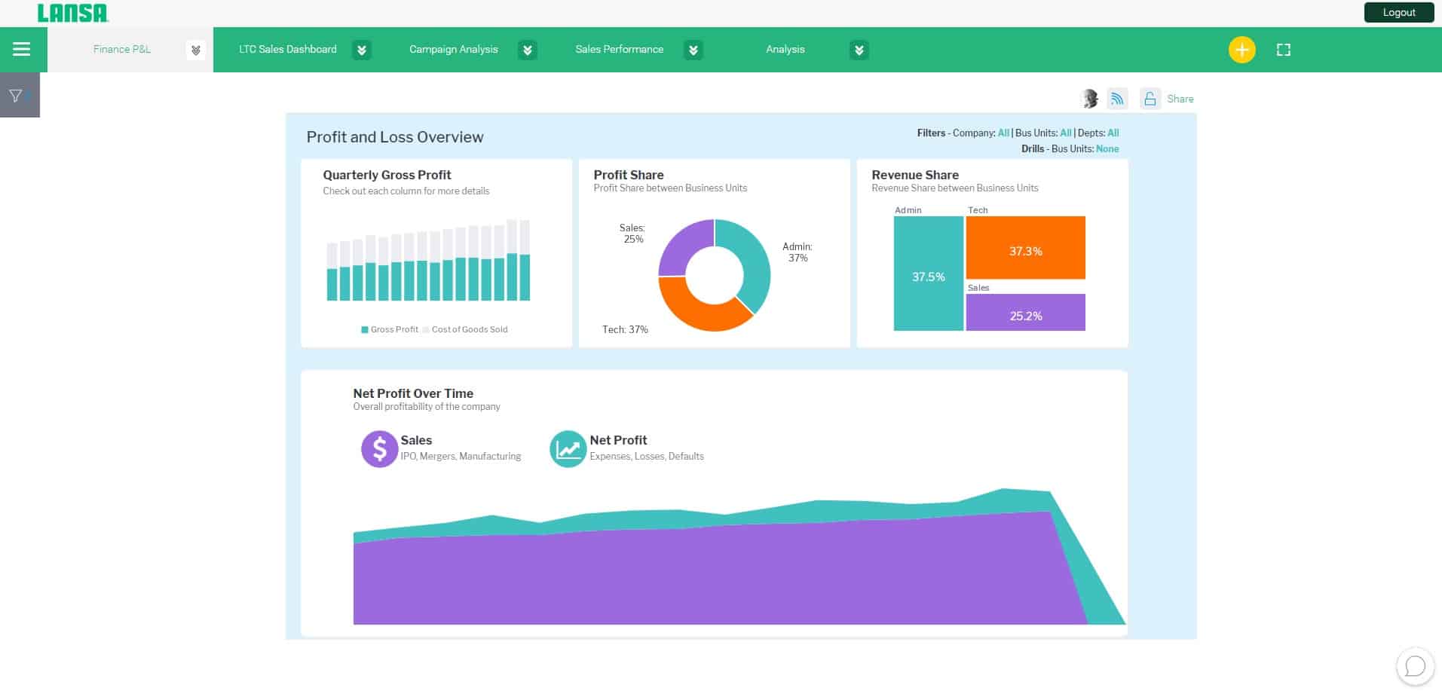The width and height of the screenshot is (1442, 691).
Task: Open the Sales Performance dropdown
Action: [693, 50]
